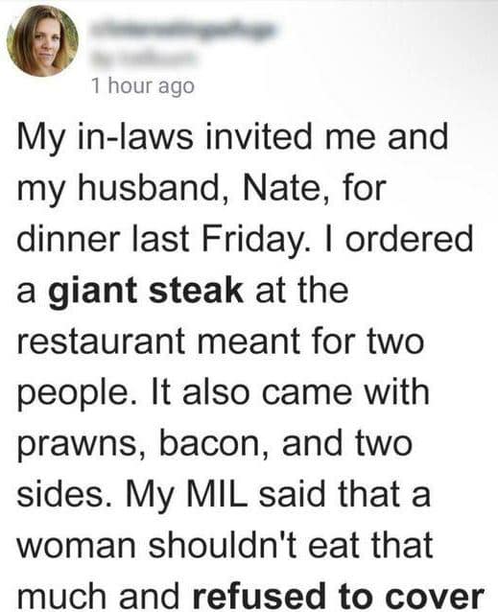Screen dimensions: 498x612
Task: Click the word "MIL" in the post
Action: tap(218, 494)
